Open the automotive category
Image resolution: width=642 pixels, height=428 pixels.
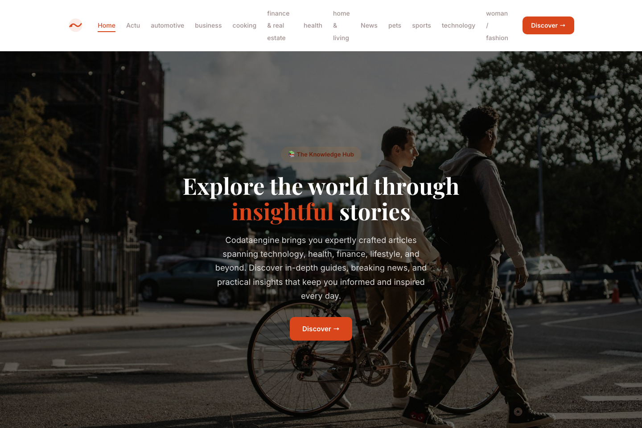(x=167, y=25)
